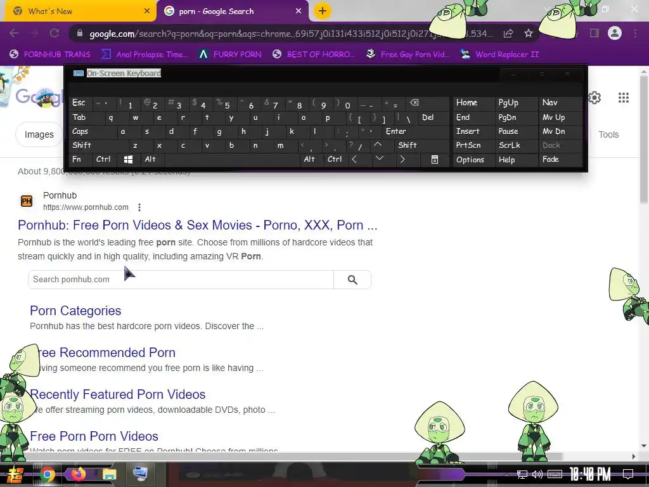Viewport: 649px width, 487px height.
Task: Open a new tab with the plus button
Action: (x=323, y=11)
